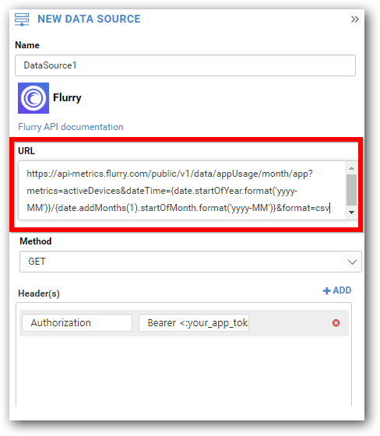Click the URL scrollbar down arrow
Viewport: 380px width, 436px height.
pyautogui.click(x=351, y=213)
